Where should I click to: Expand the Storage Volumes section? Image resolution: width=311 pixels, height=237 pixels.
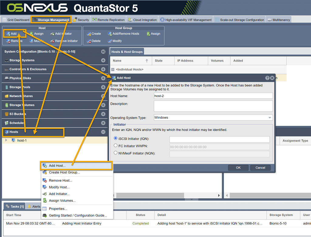pyautogui.click(x=103, y=105)
